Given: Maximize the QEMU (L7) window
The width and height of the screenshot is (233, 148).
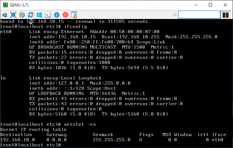Looking at the screenshot, I should 210,5.
